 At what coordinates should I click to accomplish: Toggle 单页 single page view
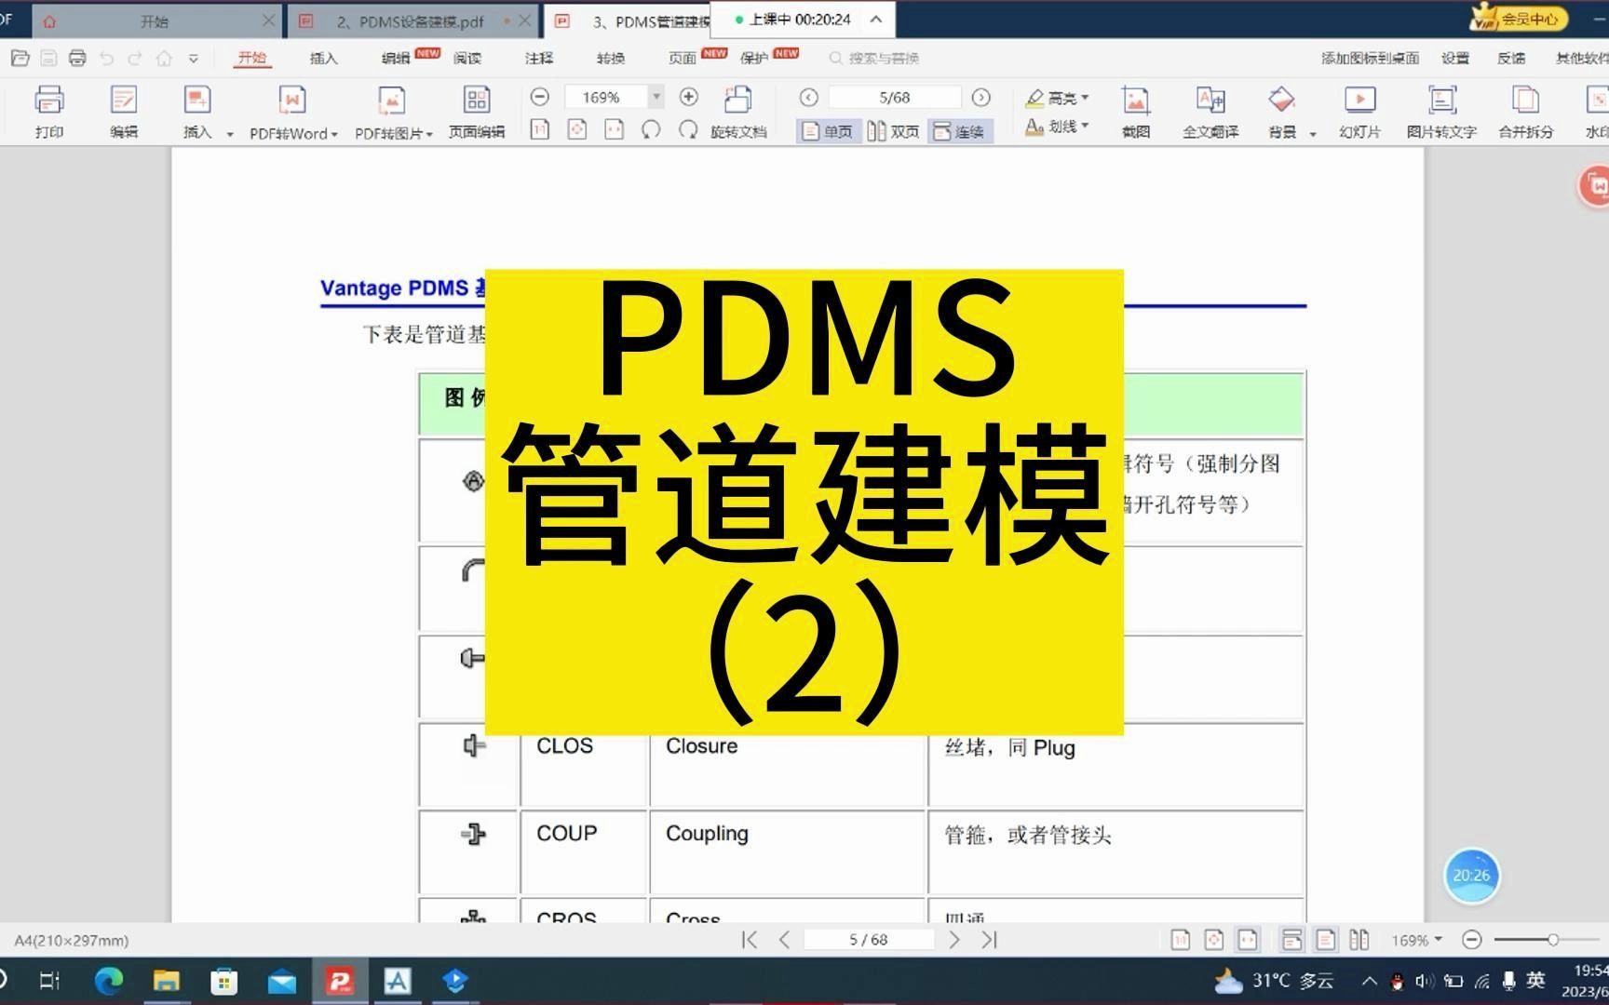click(828, 131)
